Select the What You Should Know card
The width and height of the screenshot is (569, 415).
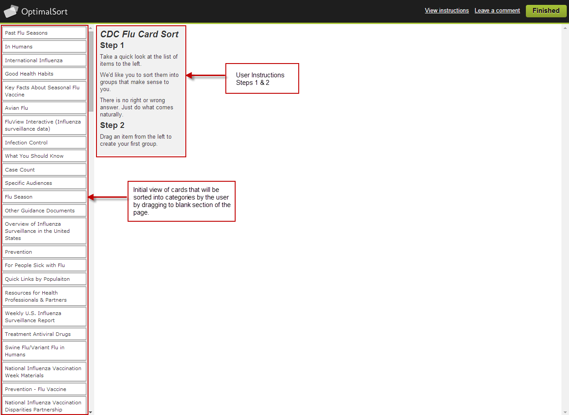pos(44,156)
